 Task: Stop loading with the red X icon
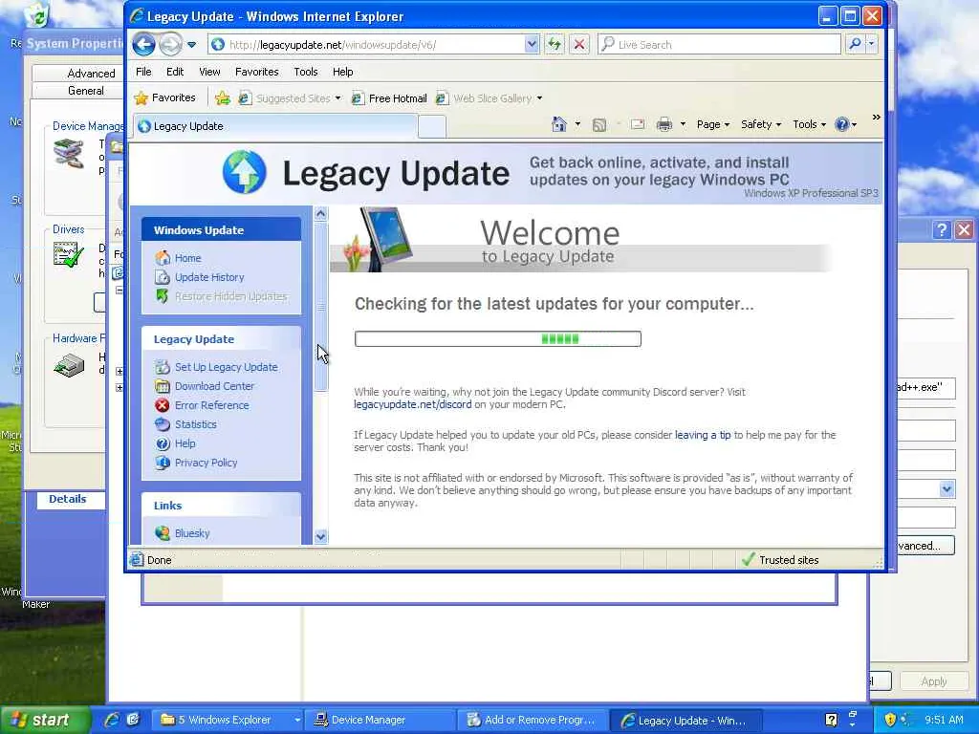point(579,44)
